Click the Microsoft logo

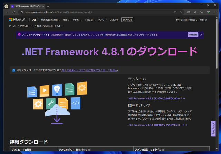pos(17,20)
